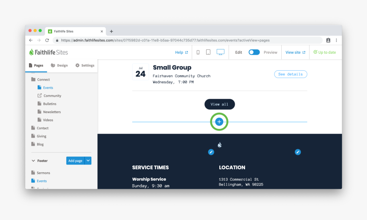This screenshot has width=367, height=220.
Task: Click the pencil edit icon above Location column
Action: tap(298, 152)
